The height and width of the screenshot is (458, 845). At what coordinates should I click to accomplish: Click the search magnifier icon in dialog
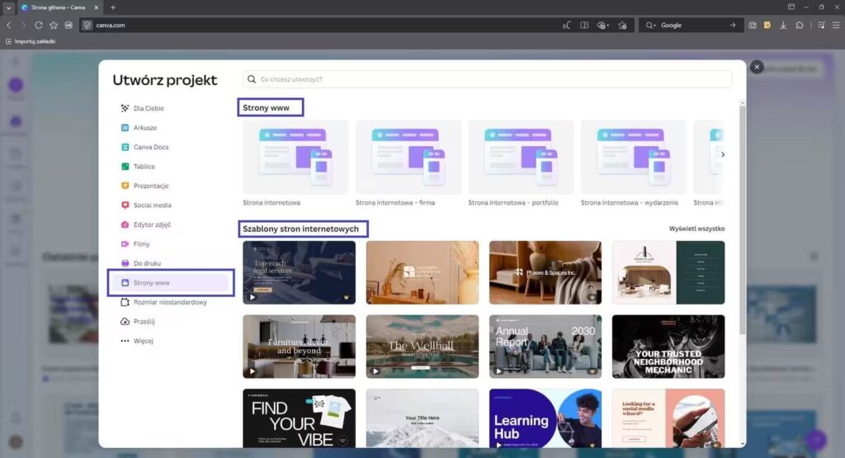coord(252,79)
